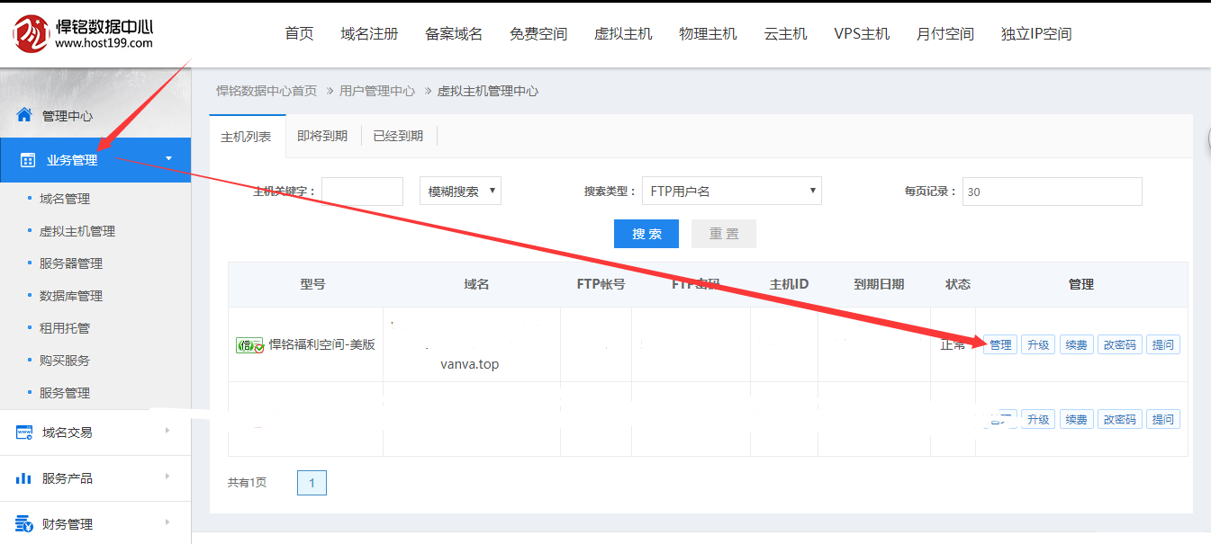Open 服务管理 in the sidebar
The height and width of the screenshot is (544, 1211).
click(65, 393)
